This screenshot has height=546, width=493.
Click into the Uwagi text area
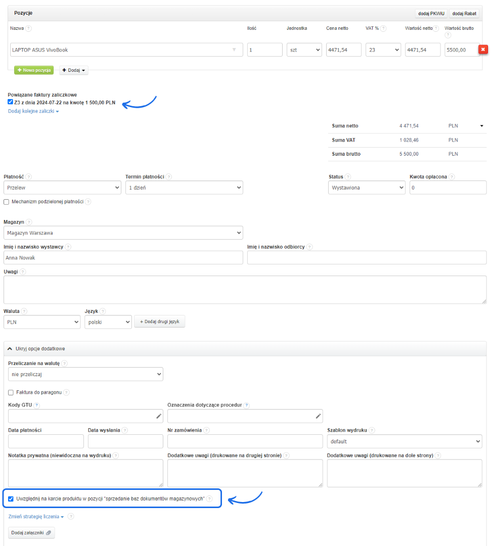coord(245,290)
